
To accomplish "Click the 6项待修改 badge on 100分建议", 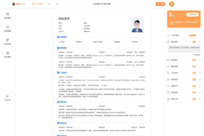I will pyautogui.click(x=193, y=35).
